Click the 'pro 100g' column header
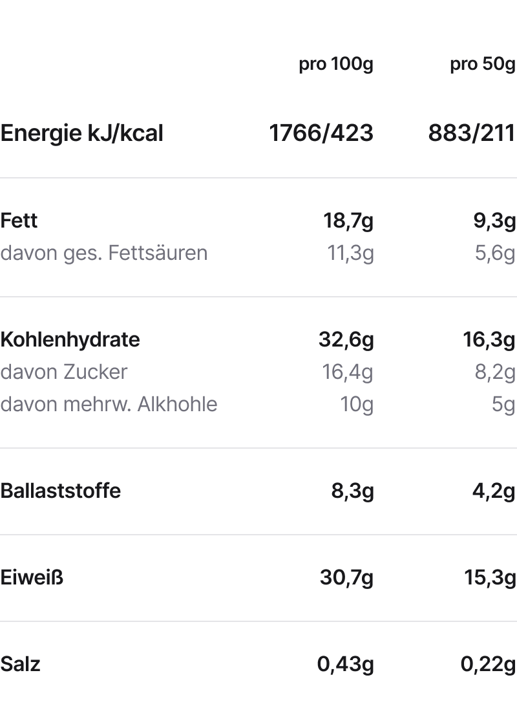This screenshot has height=728, width=517. (336, 65)
